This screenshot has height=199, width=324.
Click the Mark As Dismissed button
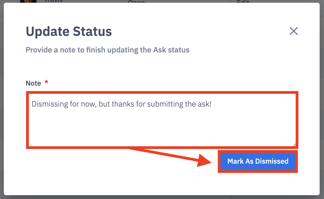258,161
